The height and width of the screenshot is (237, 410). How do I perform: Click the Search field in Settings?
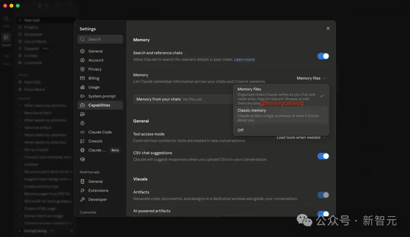pos(100,39)
